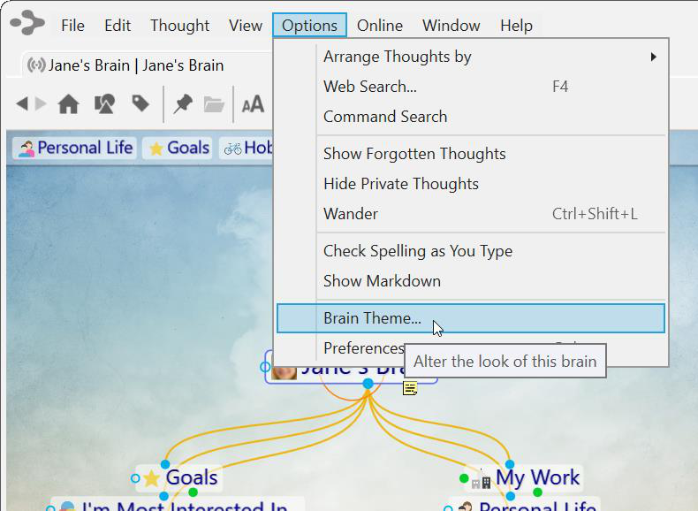Click TheBrain logo in the menu bar
This screenshot has width=698, height=511.
click(27, 24)
